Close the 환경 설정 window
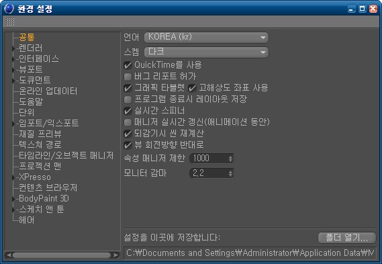This screenshot has height=264, width=382. [373, 9]
